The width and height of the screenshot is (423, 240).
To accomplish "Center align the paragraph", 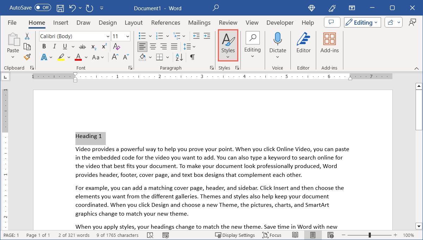I will (x=153, y=46).
